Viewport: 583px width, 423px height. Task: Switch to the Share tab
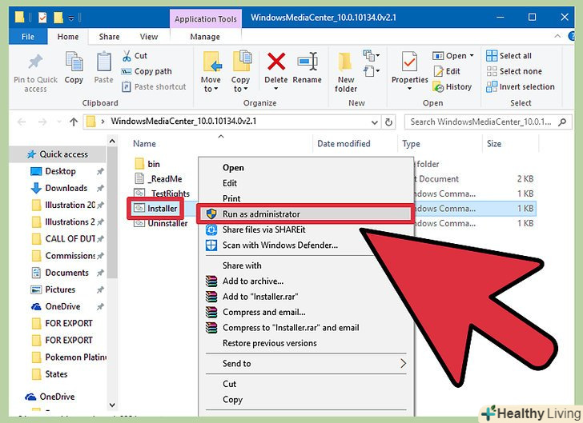tap(109, 37)
